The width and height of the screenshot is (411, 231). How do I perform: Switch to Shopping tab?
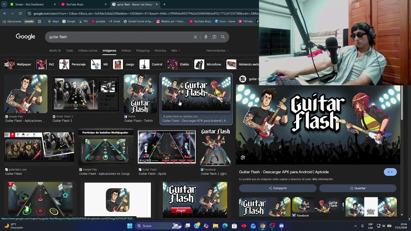[143, 50]
